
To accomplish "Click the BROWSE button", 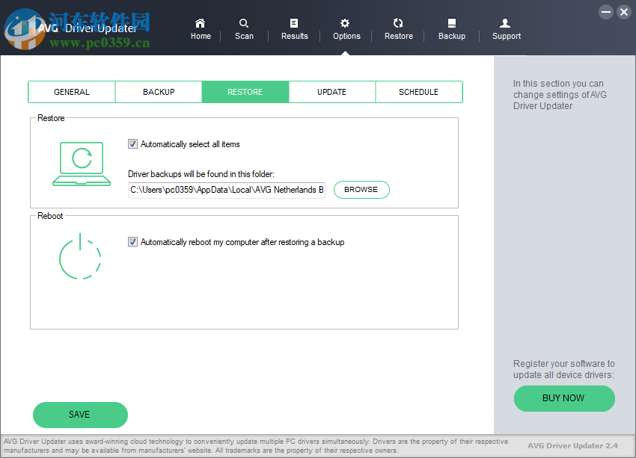I will (x=361, y=190).
